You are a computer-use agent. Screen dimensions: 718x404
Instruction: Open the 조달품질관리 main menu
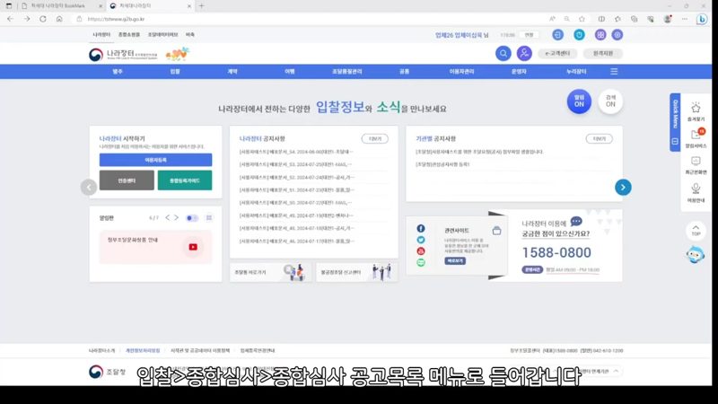[347, 72]
